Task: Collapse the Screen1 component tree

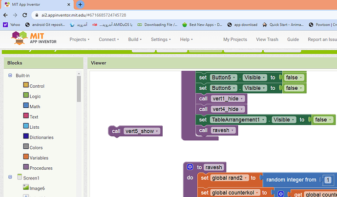Action: point(10,177)
